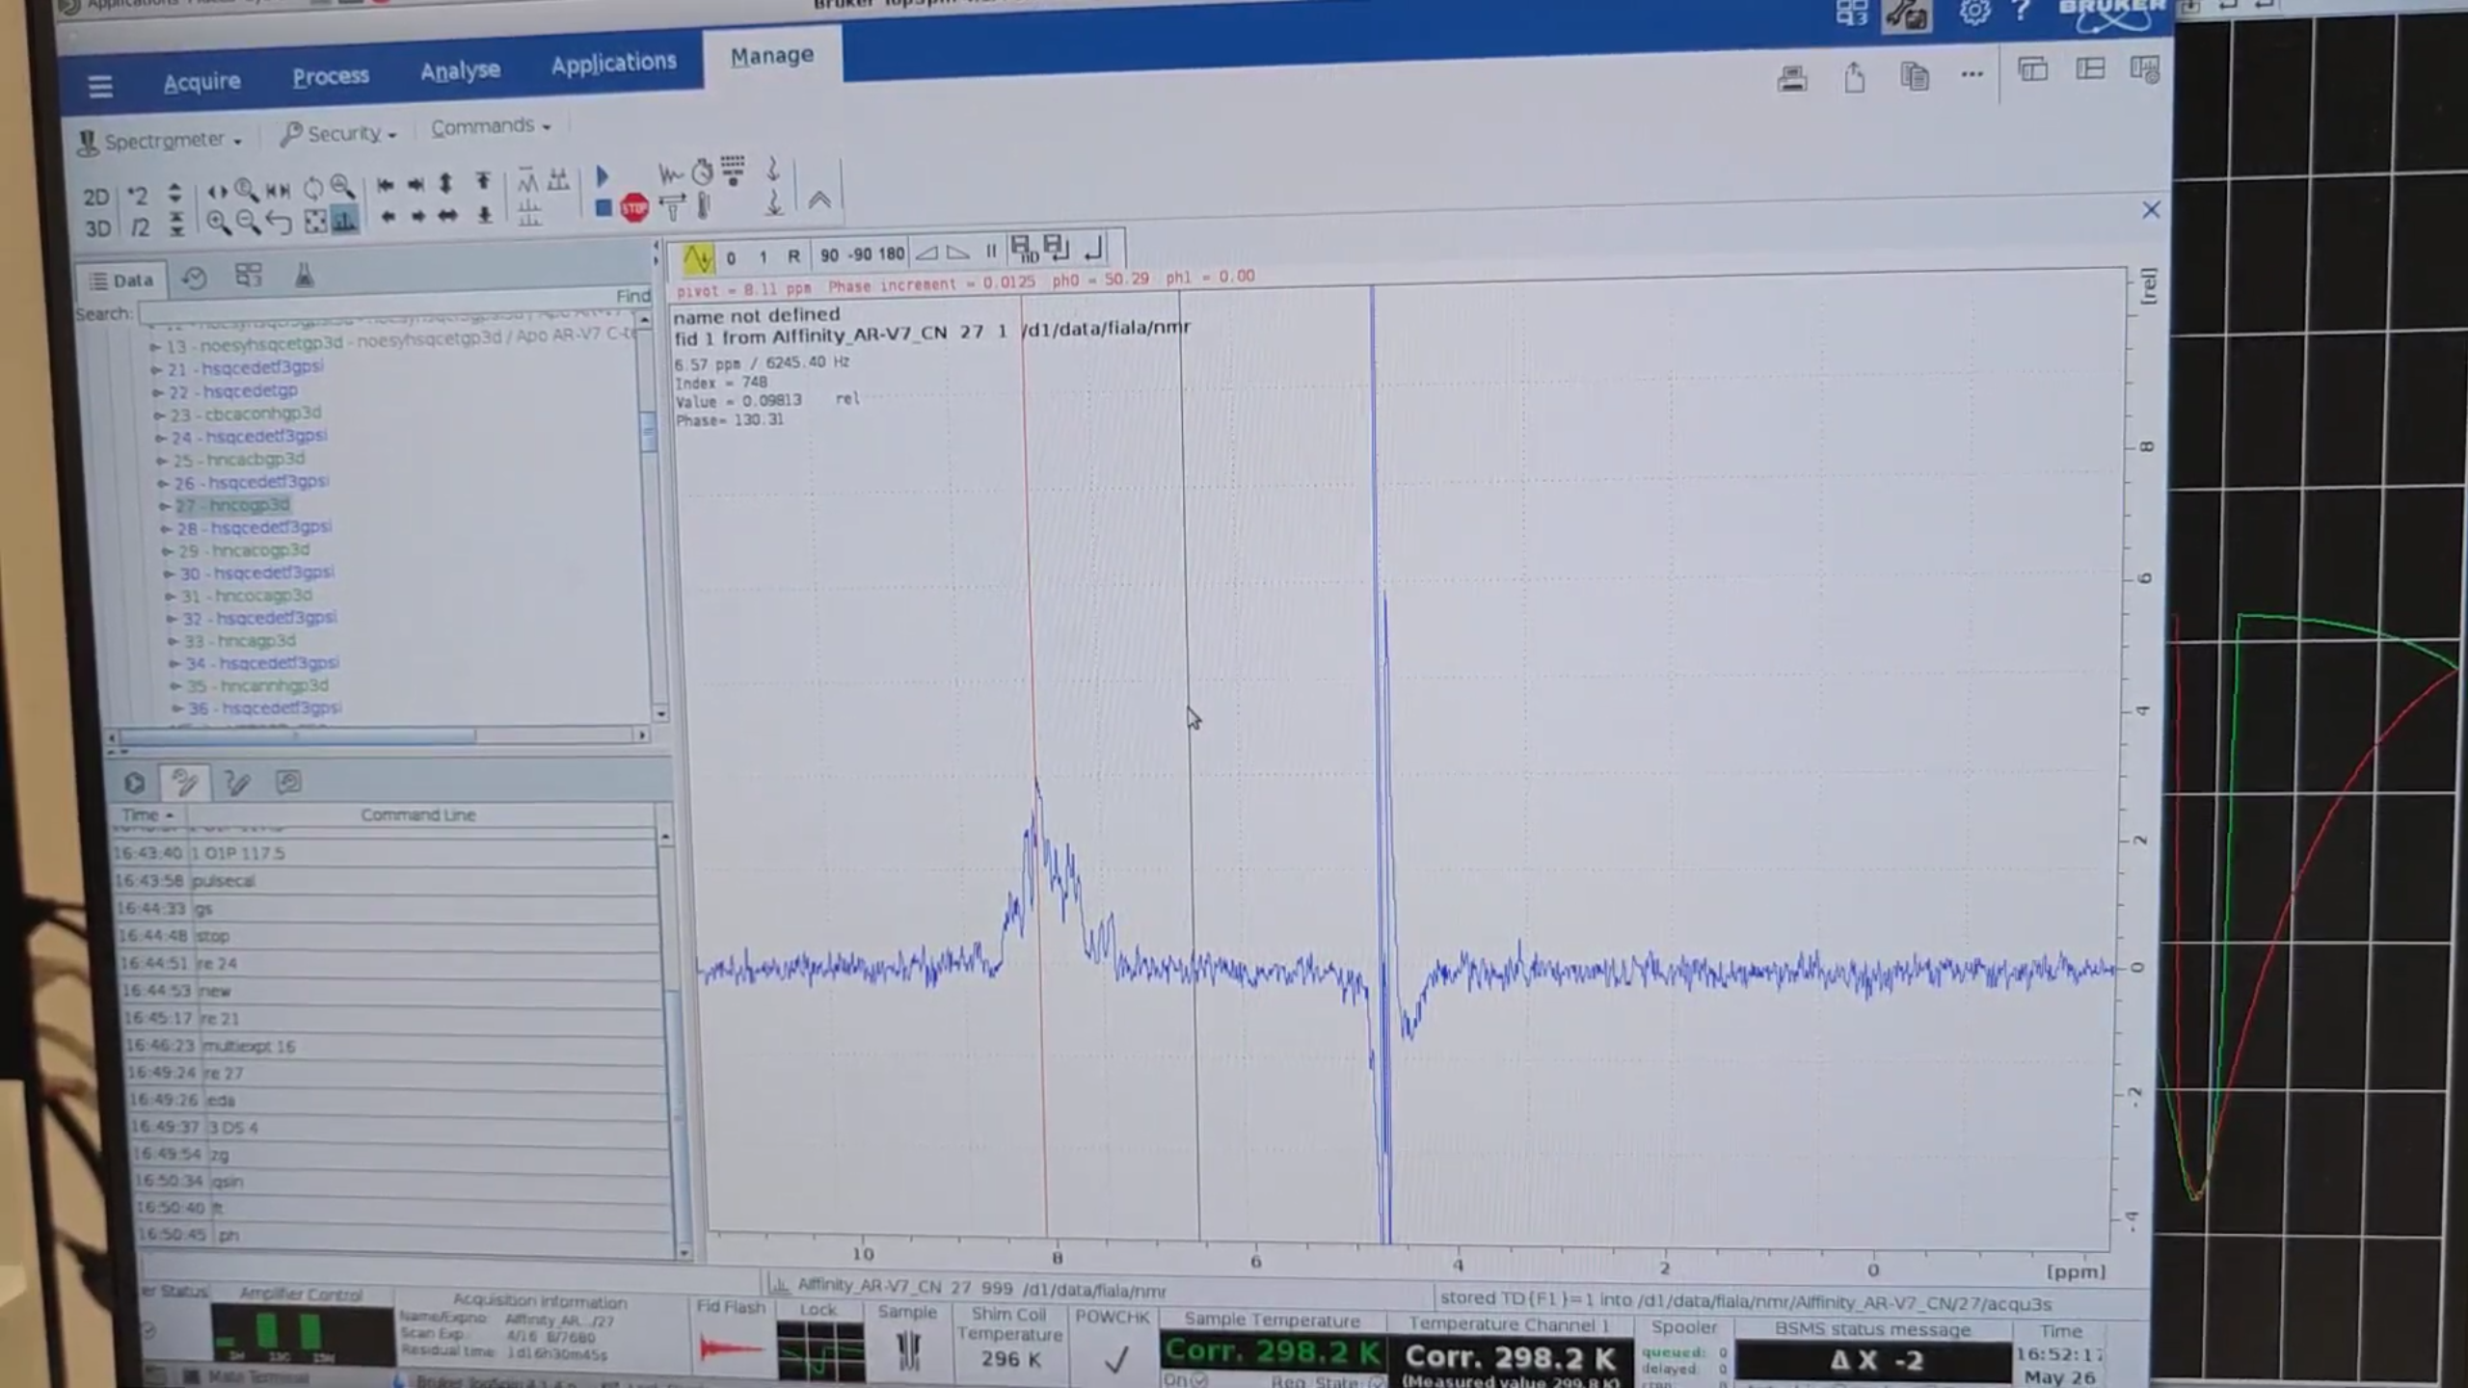
Task: Start acquisition with the blue play arrow
Action: (603, 176)
